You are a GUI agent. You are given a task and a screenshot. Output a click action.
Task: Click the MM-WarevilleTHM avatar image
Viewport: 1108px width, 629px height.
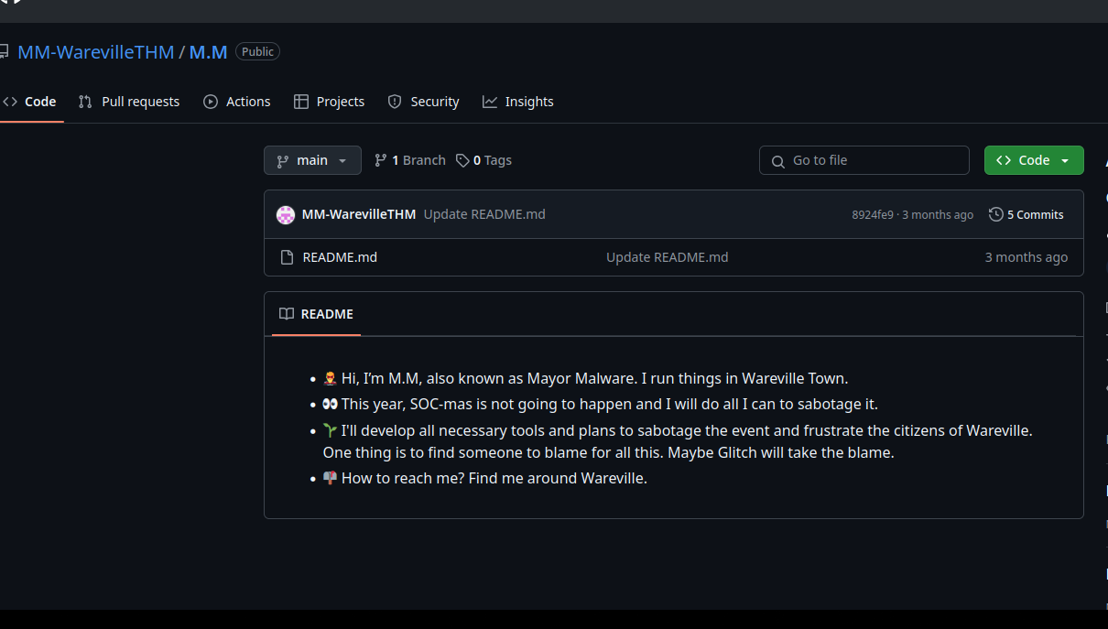coord(286,215)
